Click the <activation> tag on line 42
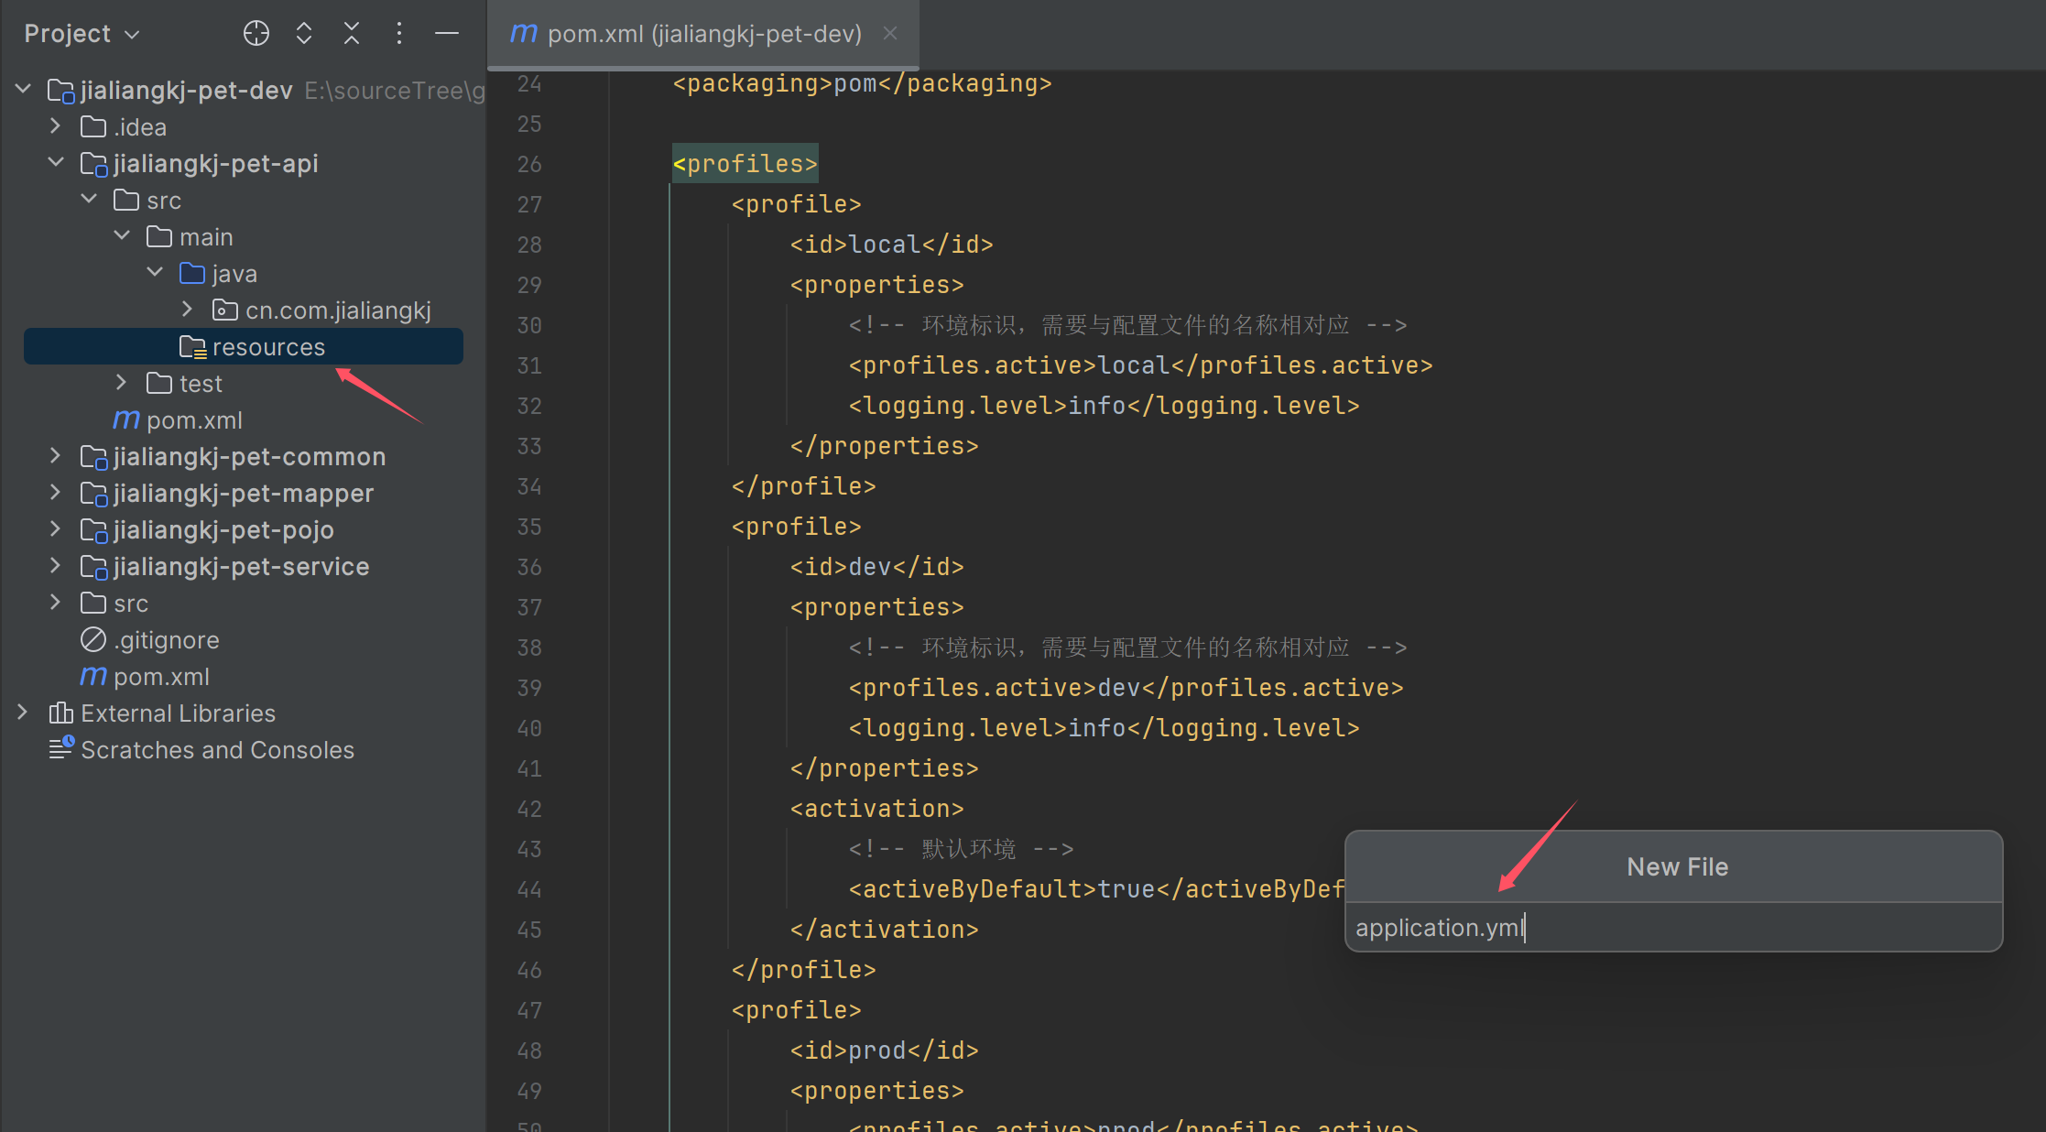Viewport: 2046px width, 1132px height. pyautogui.click(x=876, y=809)
